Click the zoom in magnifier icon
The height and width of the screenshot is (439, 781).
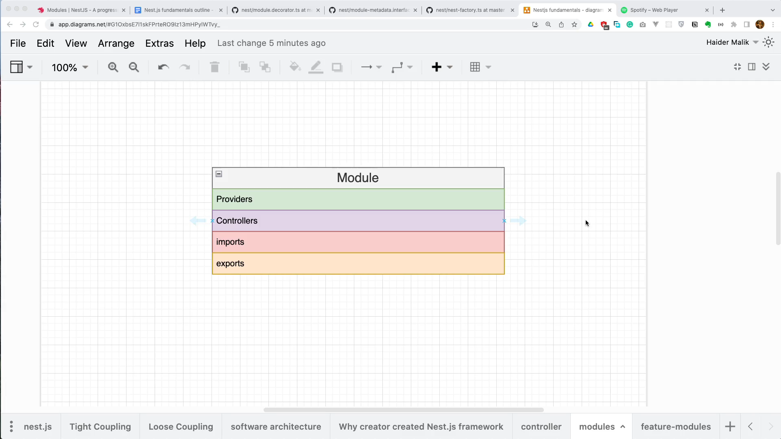113,67
